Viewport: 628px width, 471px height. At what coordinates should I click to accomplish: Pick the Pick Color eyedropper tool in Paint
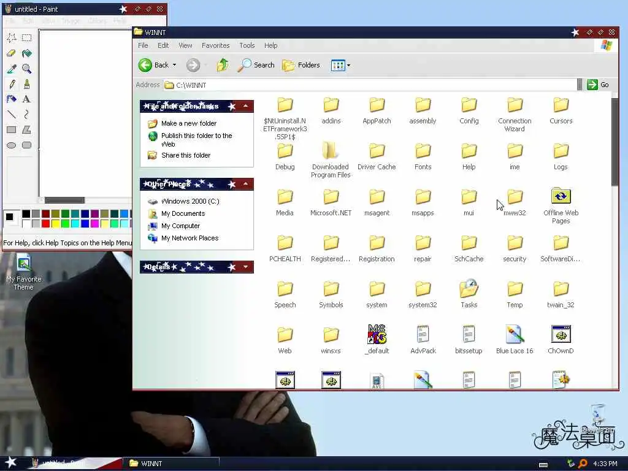[x=12, y=69]
